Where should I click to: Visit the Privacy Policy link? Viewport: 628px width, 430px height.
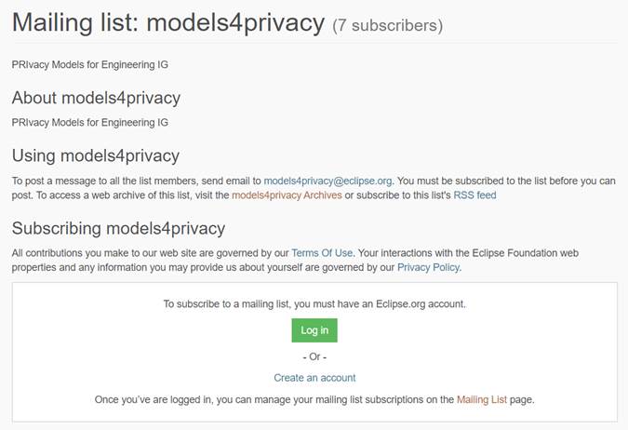click(428, 267)
